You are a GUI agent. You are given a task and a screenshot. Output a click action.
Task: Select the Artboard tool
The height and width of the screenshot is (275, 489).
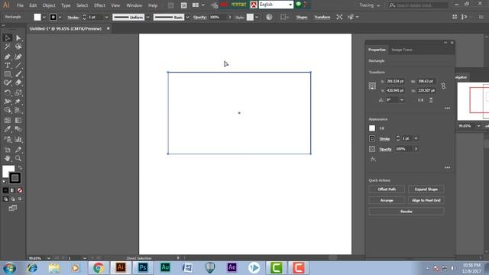tap(8, 150)
